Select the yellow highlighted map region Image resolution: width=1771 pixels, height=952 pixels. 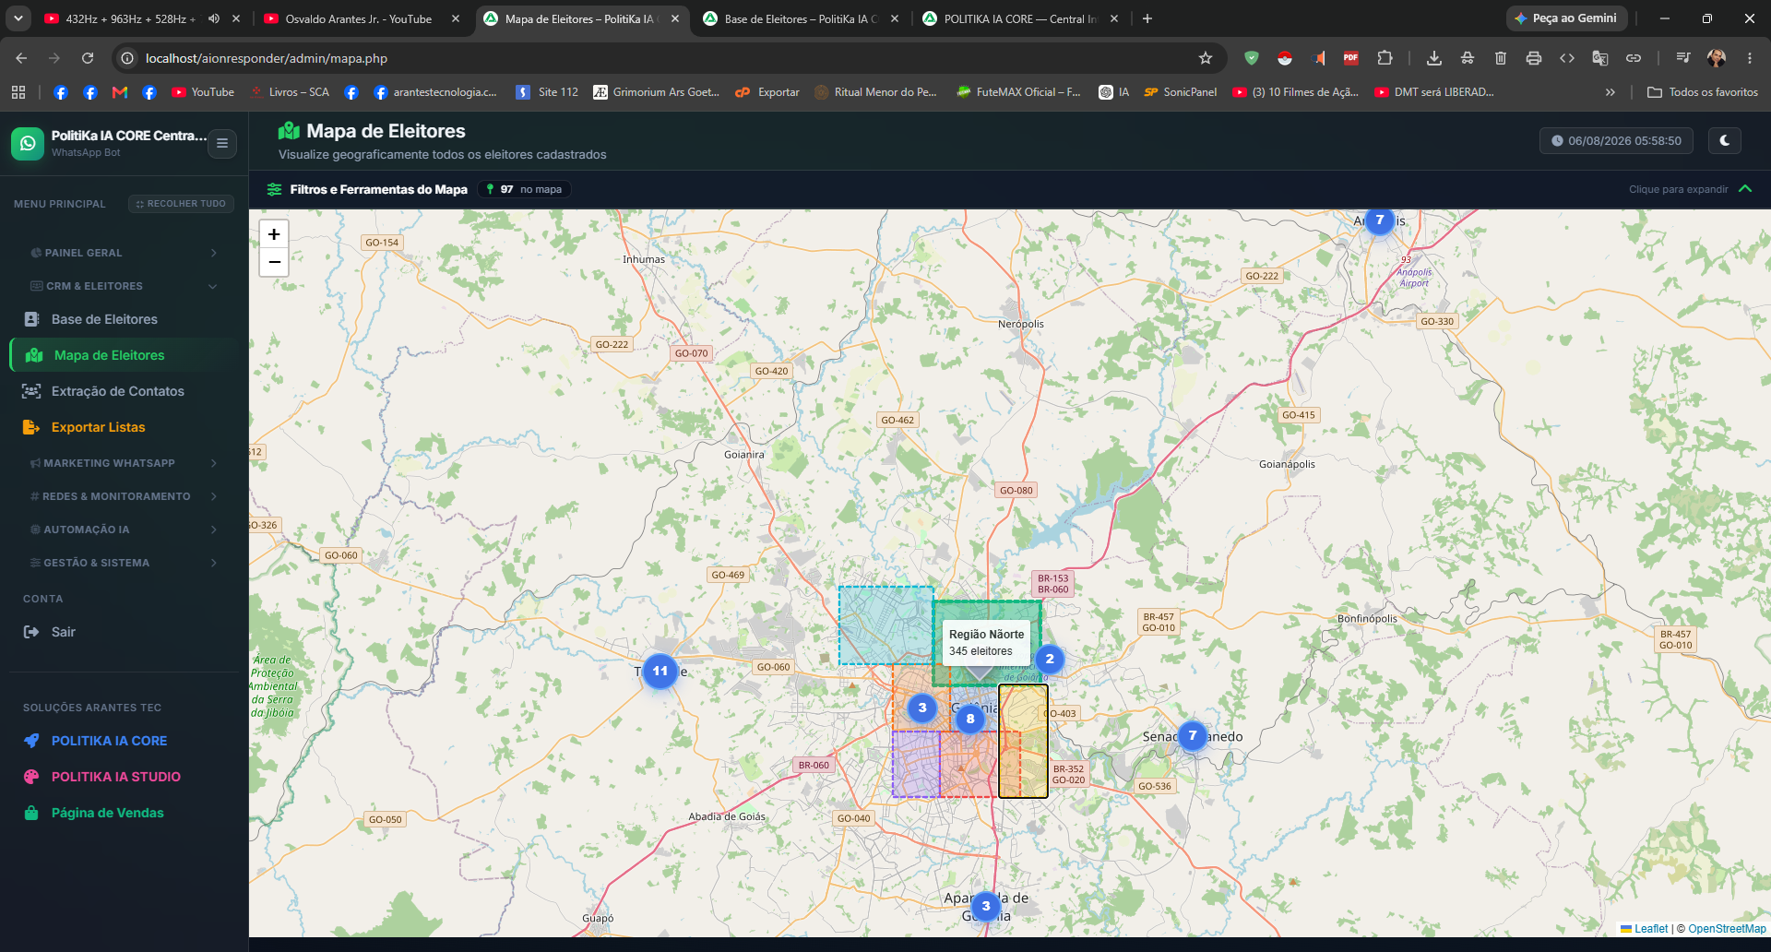pyautogui.click(x=1023, y=741)
